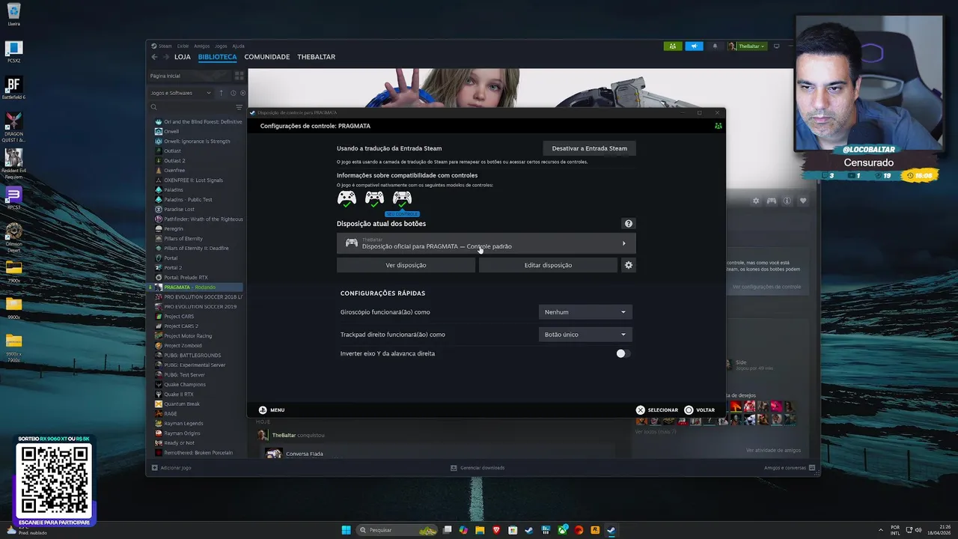Open Battlefield 6 desktop shortcut
Screen dimensions: 958x539
13,88
